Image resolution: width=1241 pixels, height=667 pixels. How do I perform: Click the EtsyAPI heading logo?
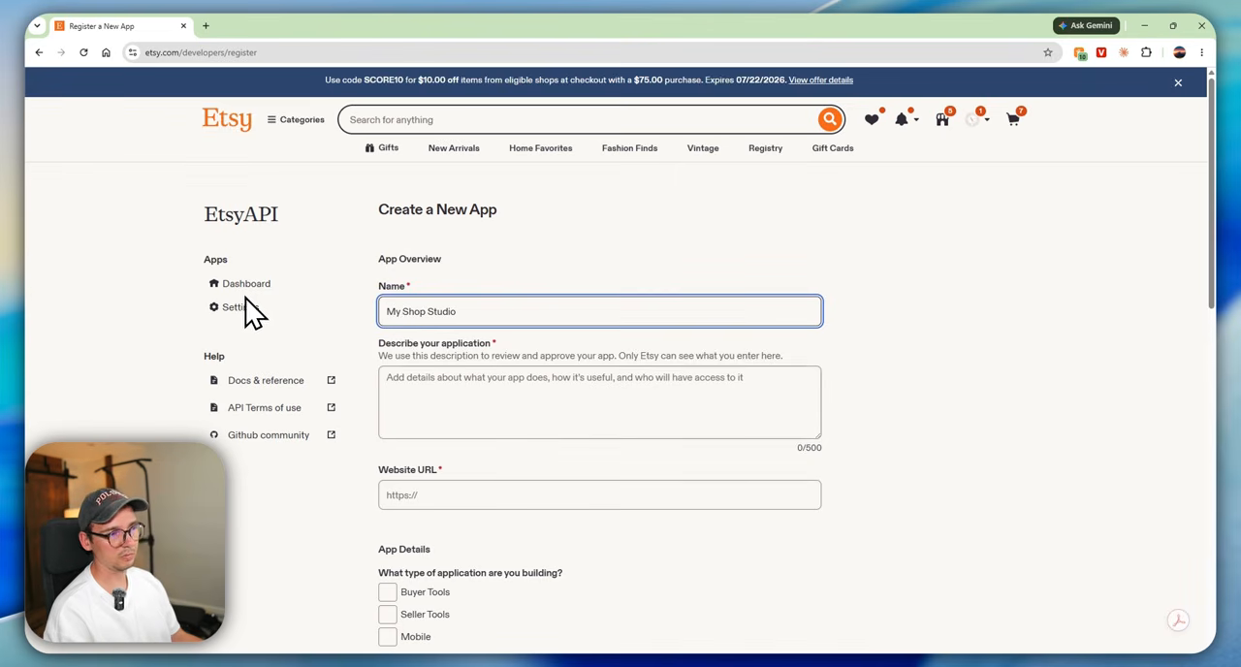click(x=240, y=214)
